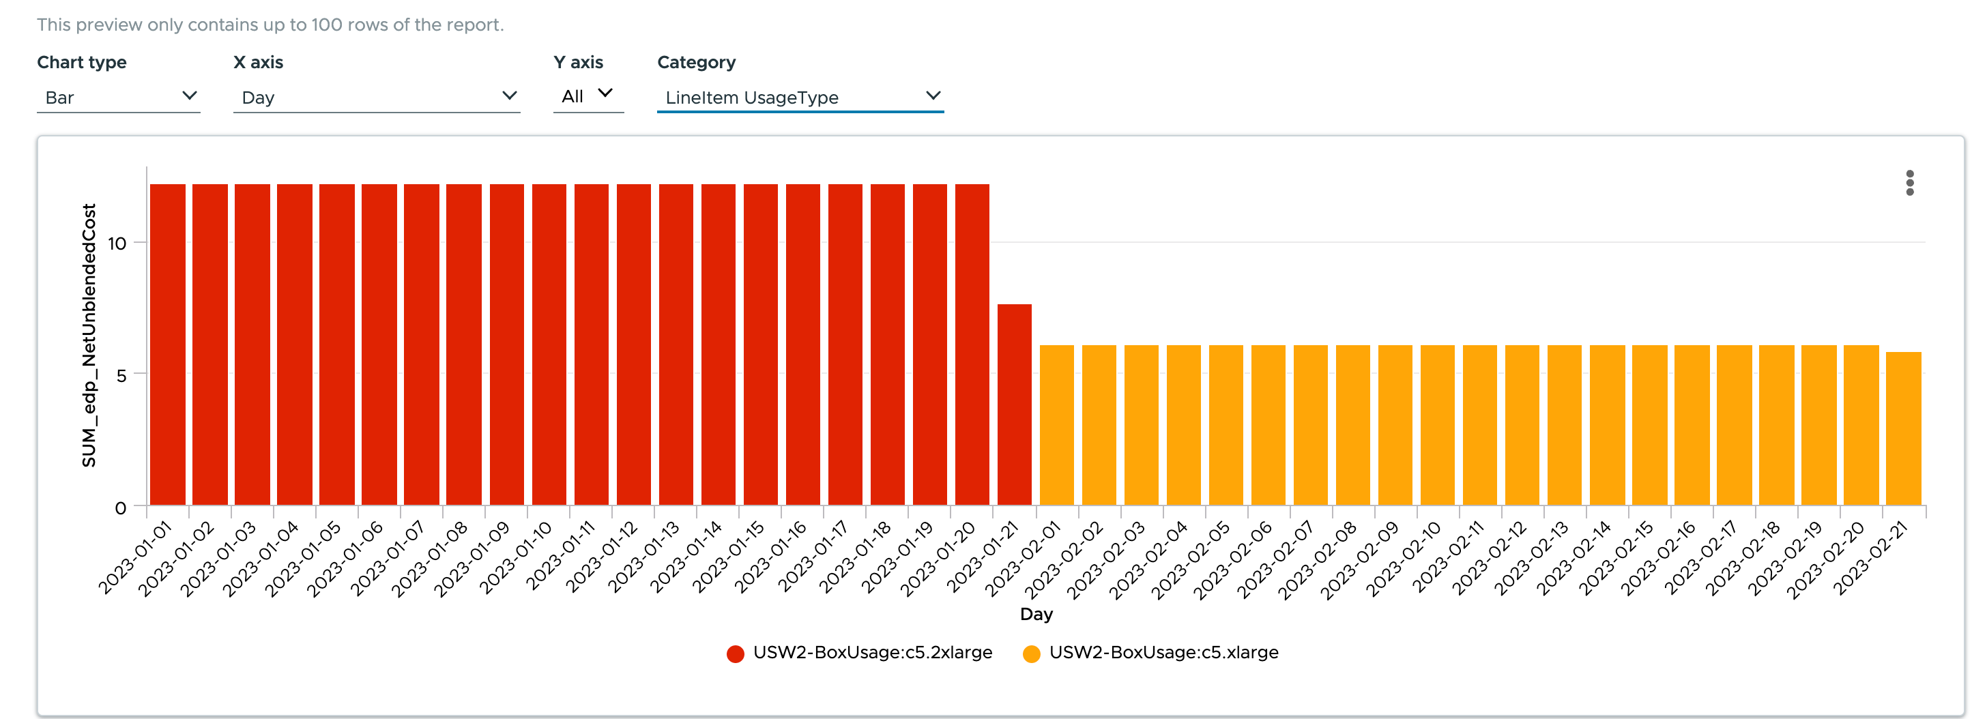Open the X axis dropdown showing Day
Screen dimensions: 1972x719
pos(377,98)
